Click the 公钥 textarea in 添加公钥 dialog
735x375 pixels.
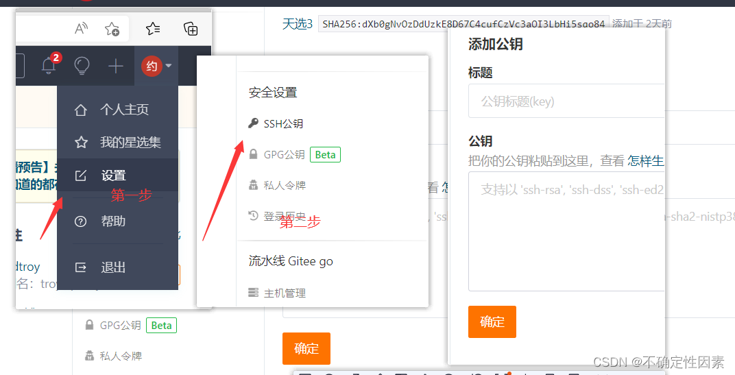pos(566,232)
